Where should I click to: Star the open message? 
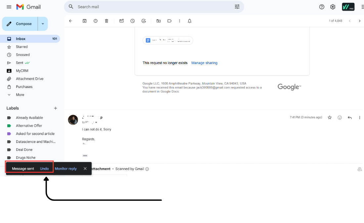(329, 117)
